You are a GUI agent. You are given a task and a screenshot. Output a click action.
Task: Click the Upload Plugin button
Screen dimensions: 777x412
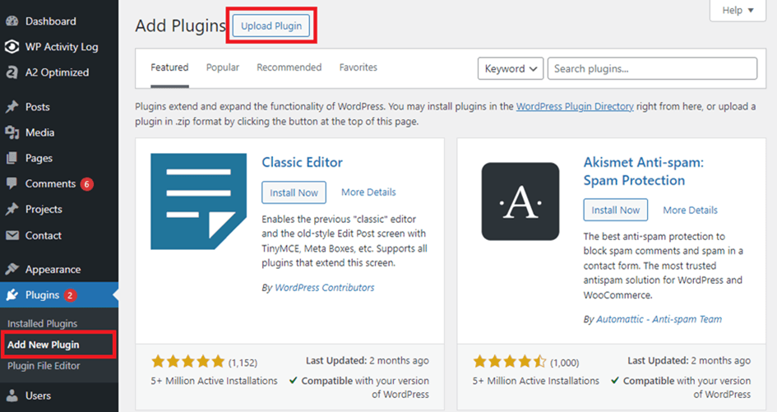(271, 25)
